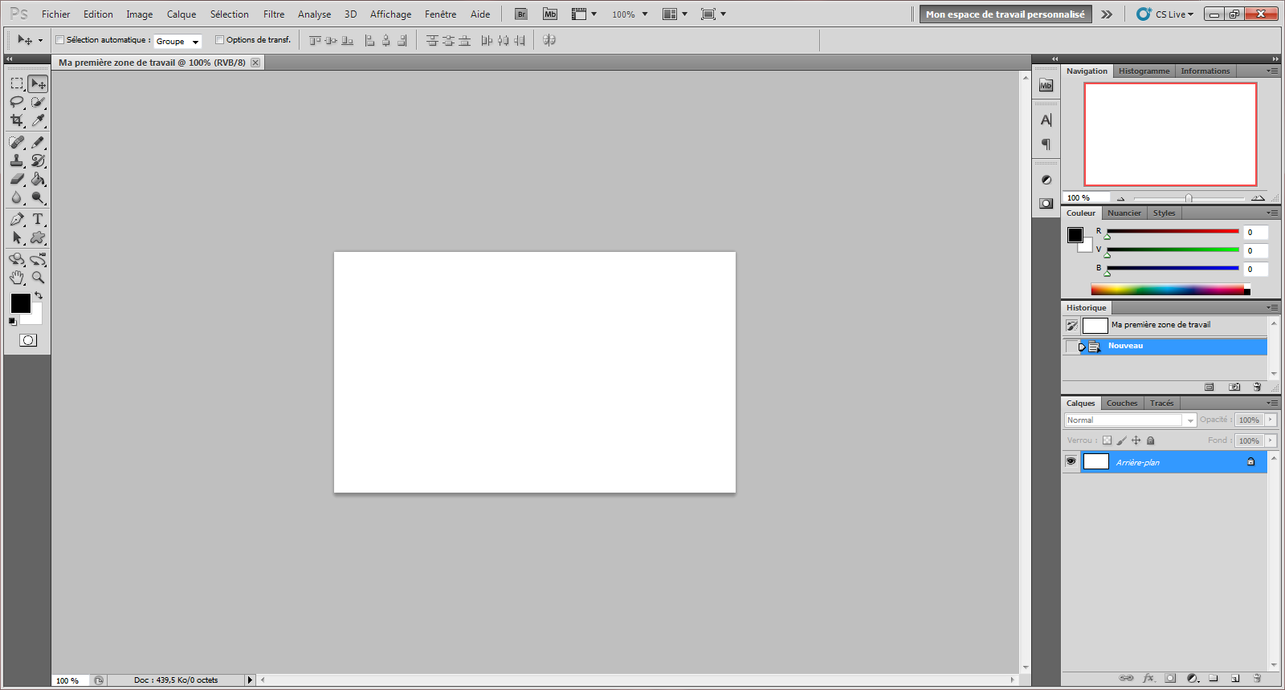Click the foreground color swatch in toolbox

[20, 303]
